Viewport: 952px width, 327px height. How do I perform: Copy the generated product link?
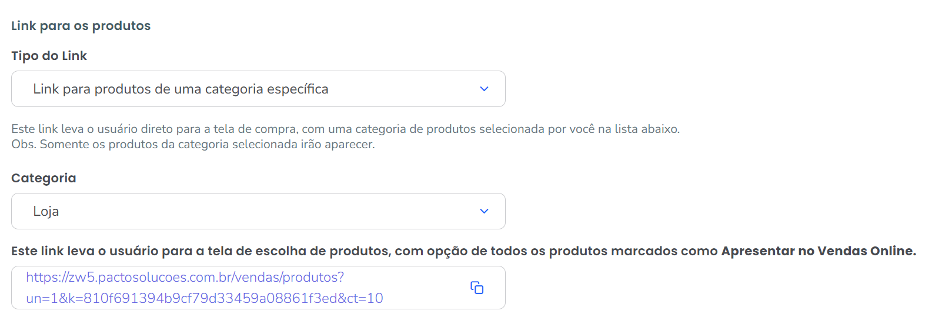477,288
